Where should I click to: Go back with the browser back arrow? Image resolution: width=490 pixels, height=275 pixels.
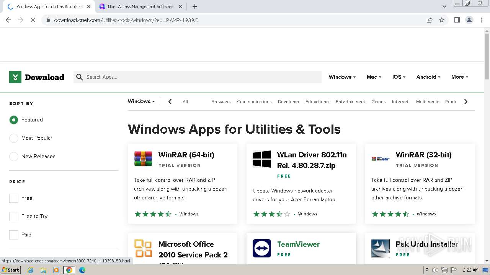[x=8, y=20]
